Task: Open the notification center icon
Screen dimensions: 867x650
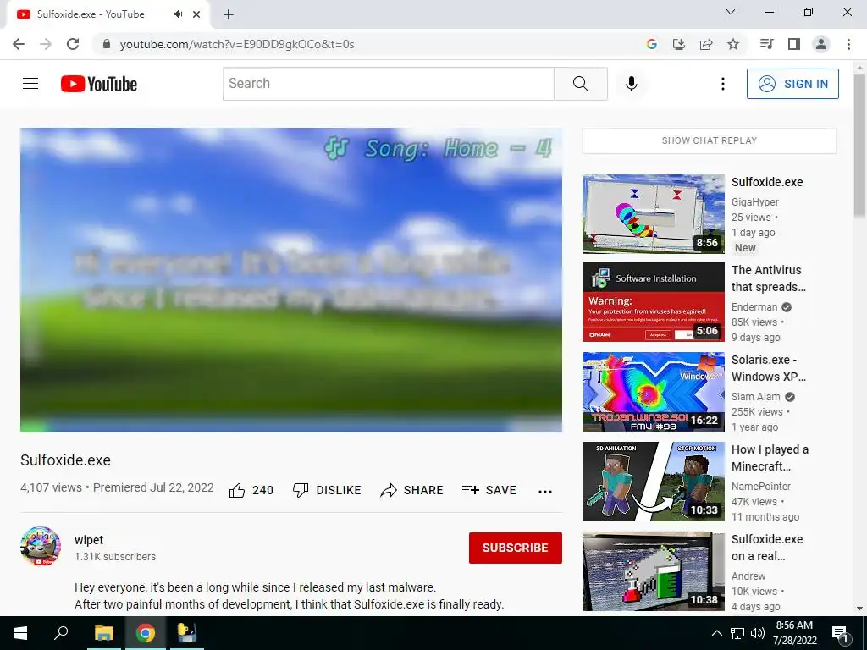Action: pyautogui.click(x=839, y=633)
